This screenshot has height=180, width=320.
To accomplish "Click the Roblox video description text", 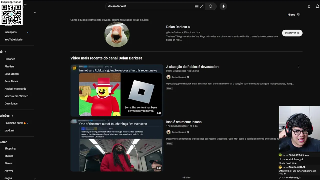I will 230,84.
